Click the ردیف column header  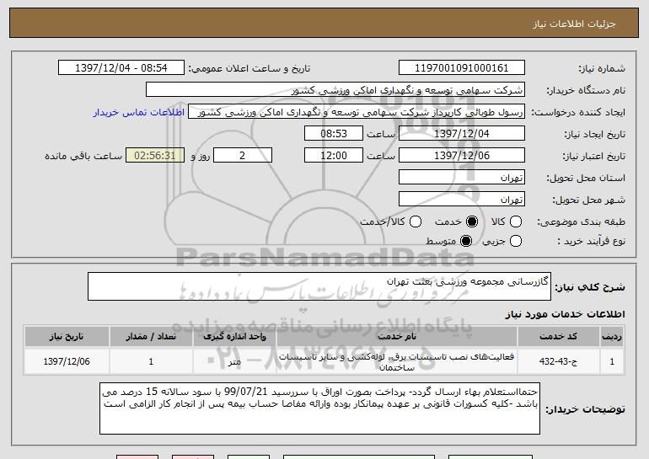[612, 337]
